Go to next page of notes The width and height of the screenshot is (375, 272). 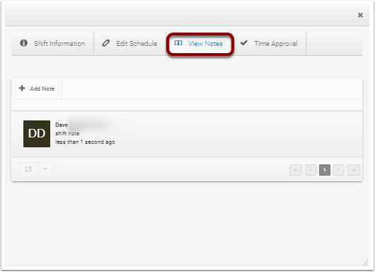tap(338, 170)
